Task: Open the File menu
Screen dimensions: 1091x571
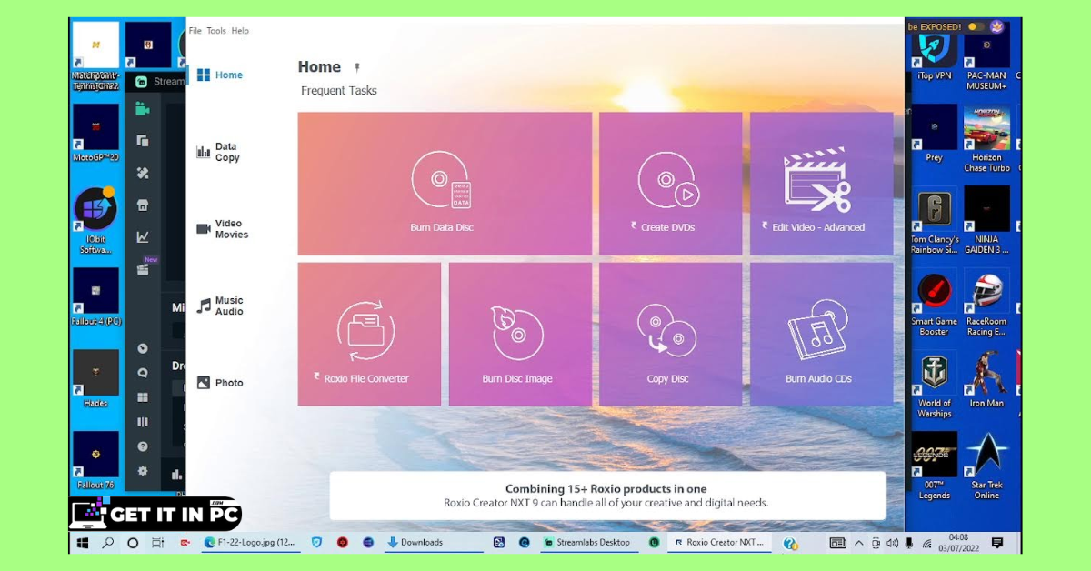Action: click(x=195, y=31)
